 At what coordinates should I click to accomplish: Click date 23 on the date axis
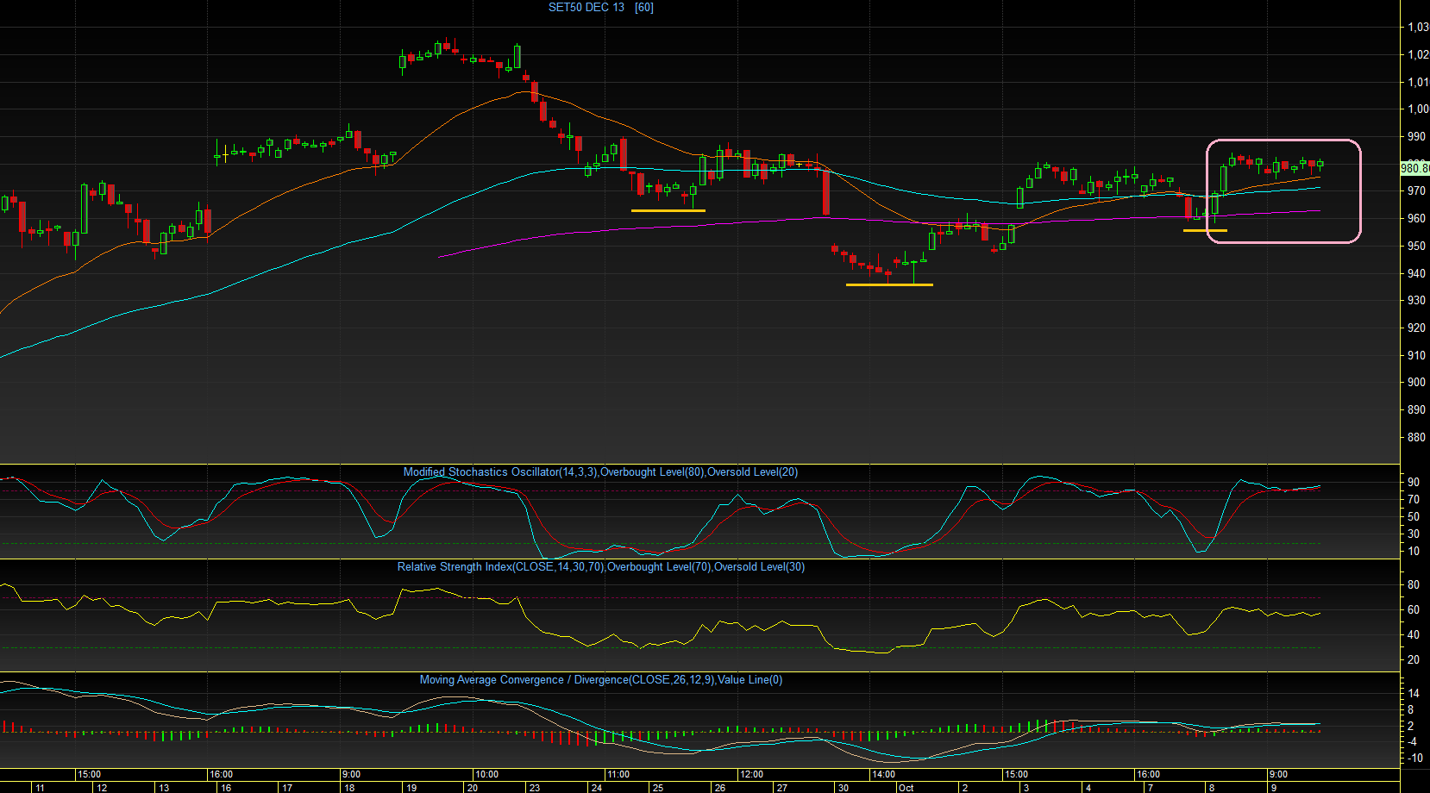(535, 788)
